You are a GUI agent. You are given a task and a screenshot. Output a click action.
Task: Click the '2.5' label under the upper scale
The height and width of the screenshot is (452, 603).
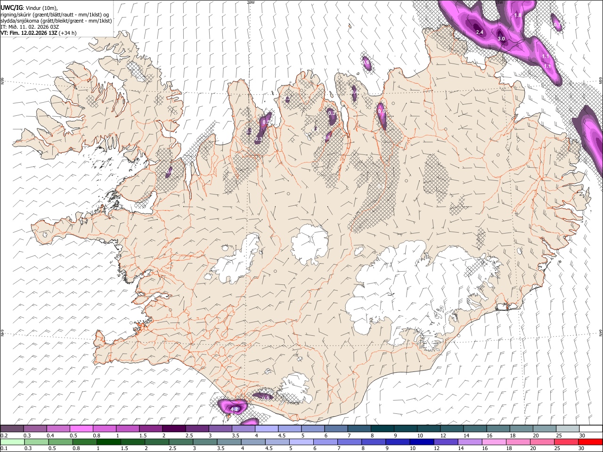[189, 436]
